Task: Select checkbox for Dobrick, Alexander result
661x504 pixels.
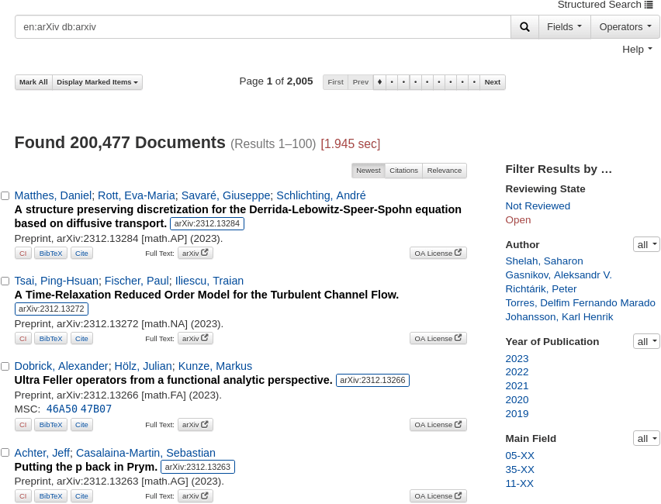Action: click(x=5, y=367)
